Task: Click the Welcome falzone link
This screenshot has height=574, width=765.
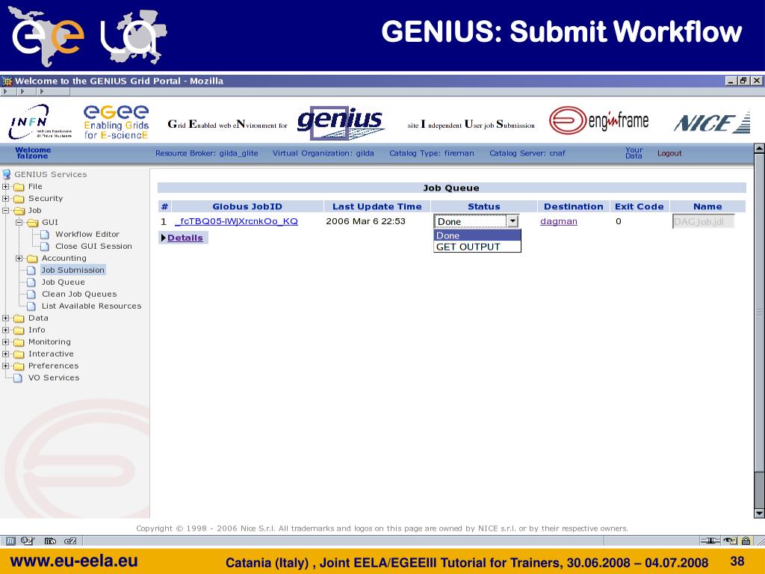Action: 33,152
